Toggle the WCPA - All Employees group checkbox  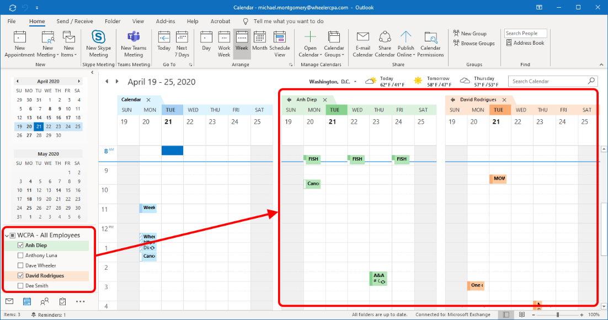(x=12, y=236)
